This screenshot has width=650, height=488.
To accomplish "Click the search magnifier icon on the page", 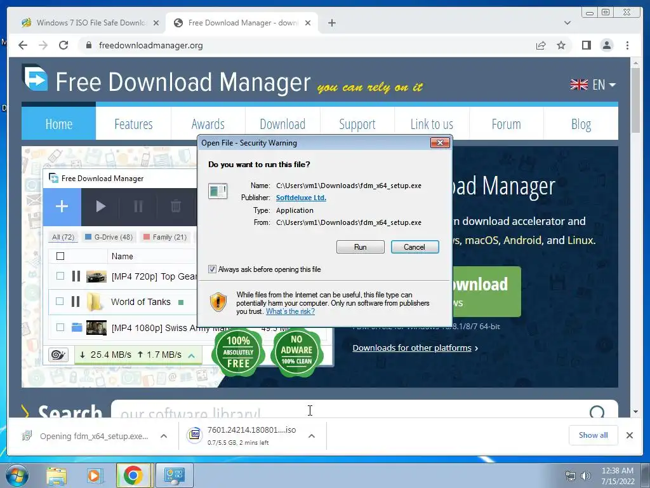I will [x=597, y=412].
